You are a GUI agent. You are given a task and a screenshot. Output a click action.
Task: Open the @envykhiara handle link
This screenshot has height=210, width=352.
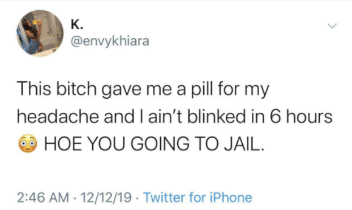110,42
